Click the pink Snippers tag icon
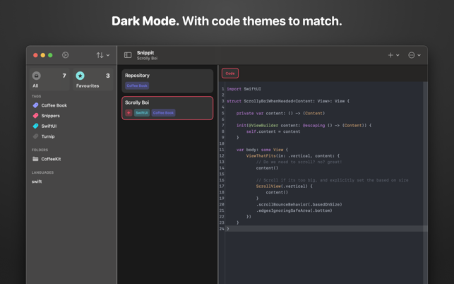This screenshot has height=284, width=454. point(35,116)
